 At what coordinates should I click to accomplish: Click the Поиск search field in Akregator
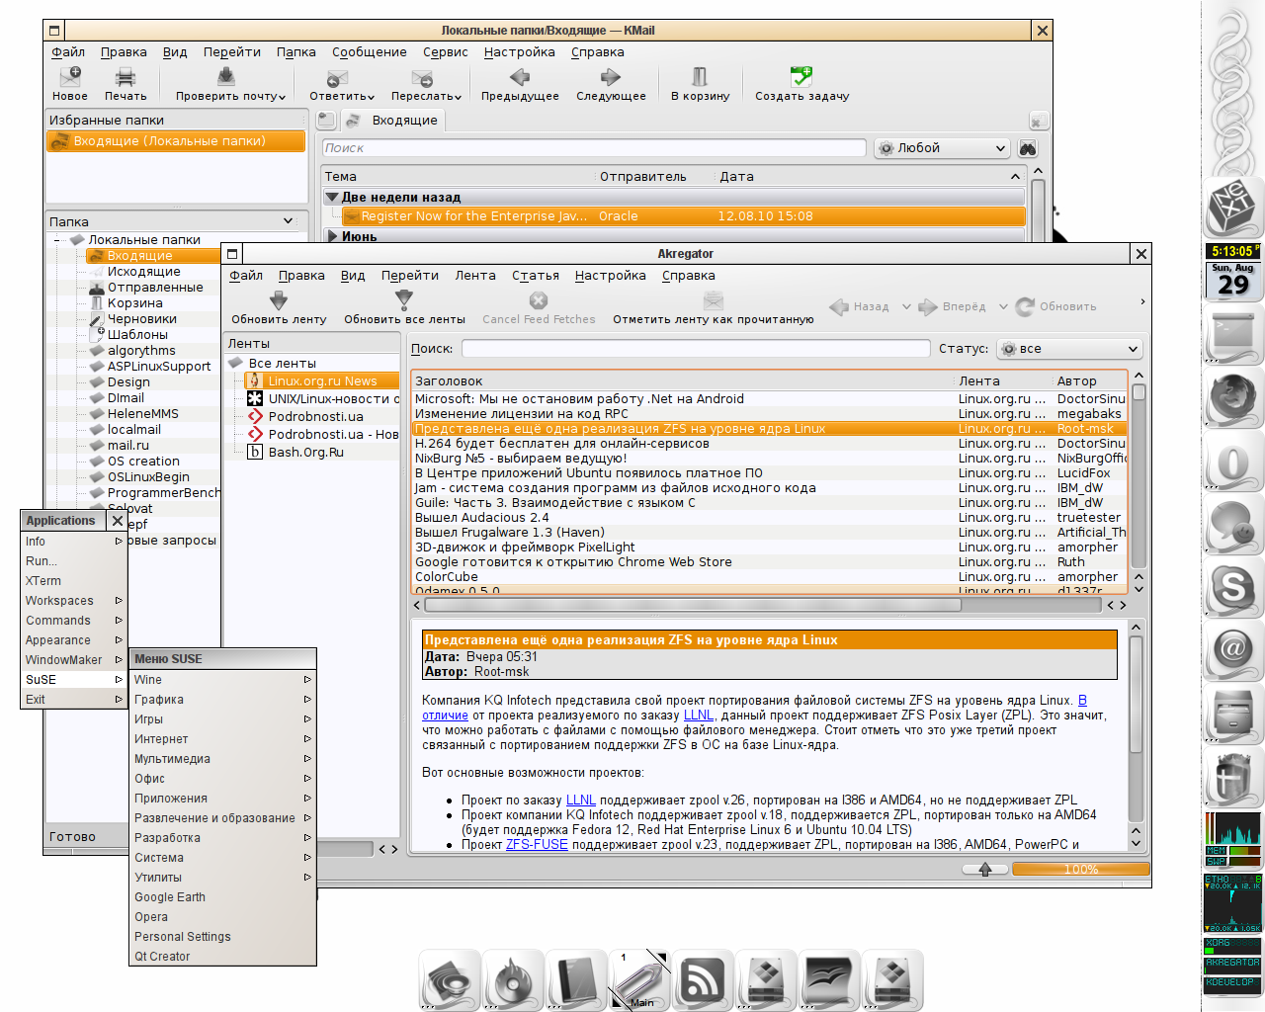696,349
